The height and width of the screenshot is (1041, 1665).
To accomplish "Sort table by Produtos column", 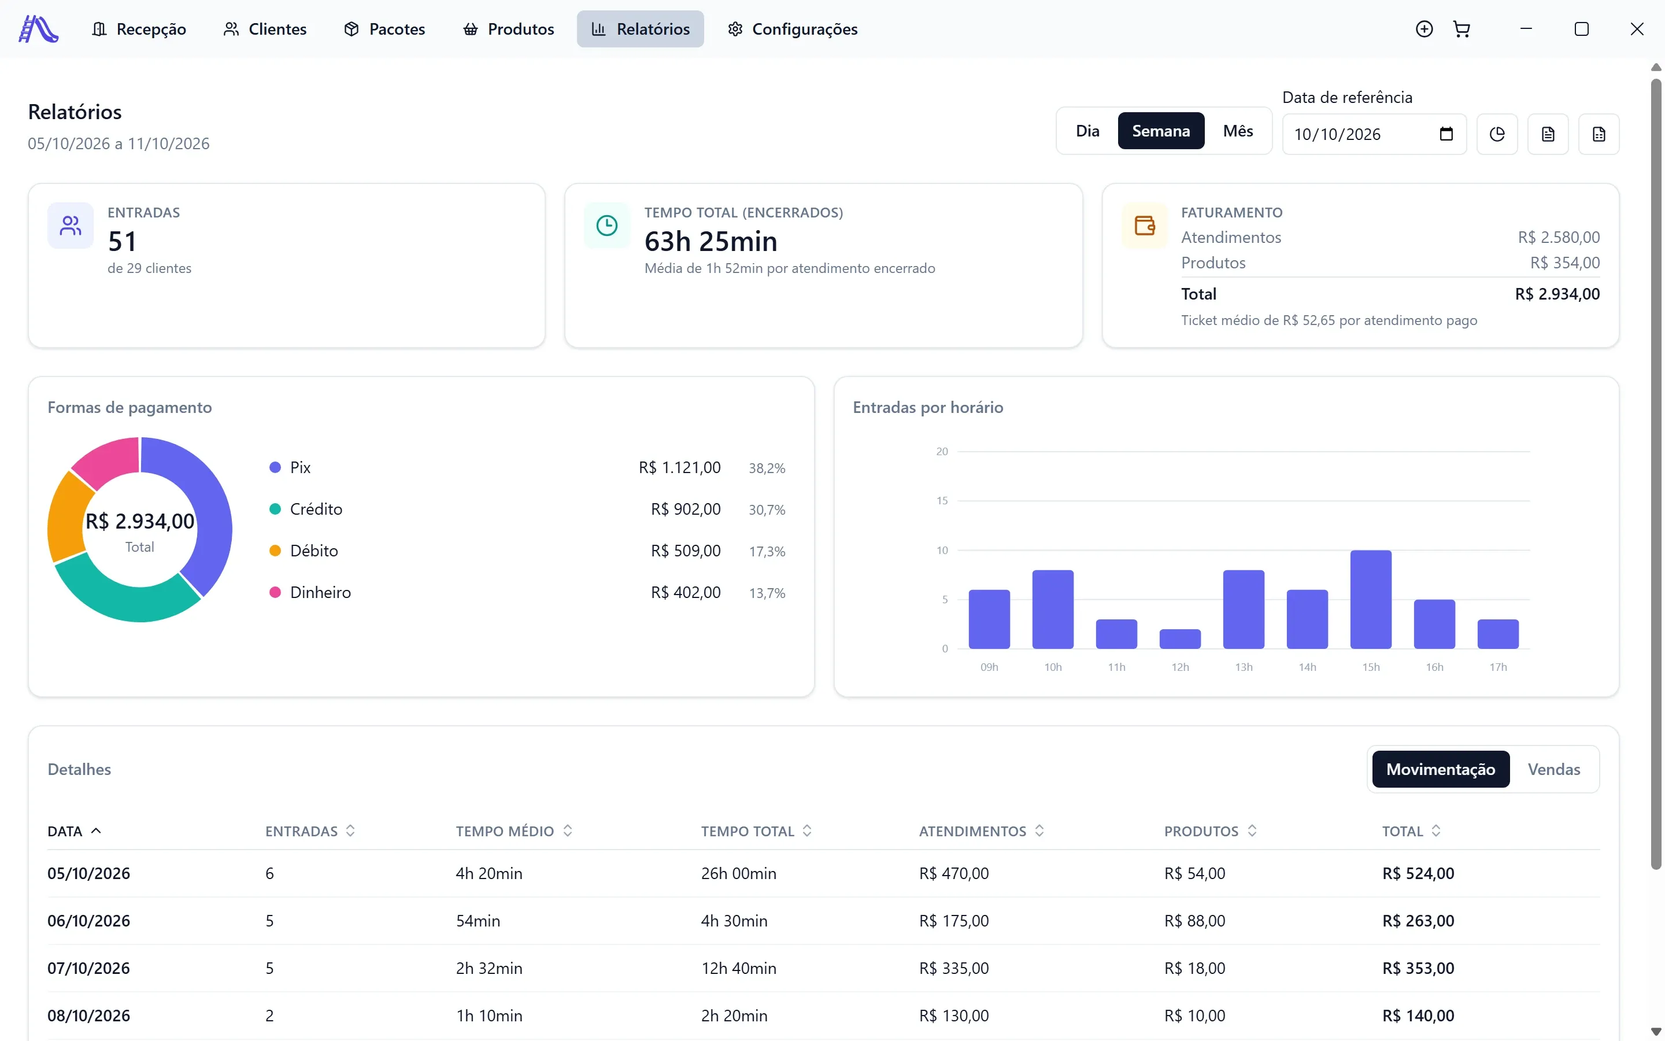I will point(1211,831).
